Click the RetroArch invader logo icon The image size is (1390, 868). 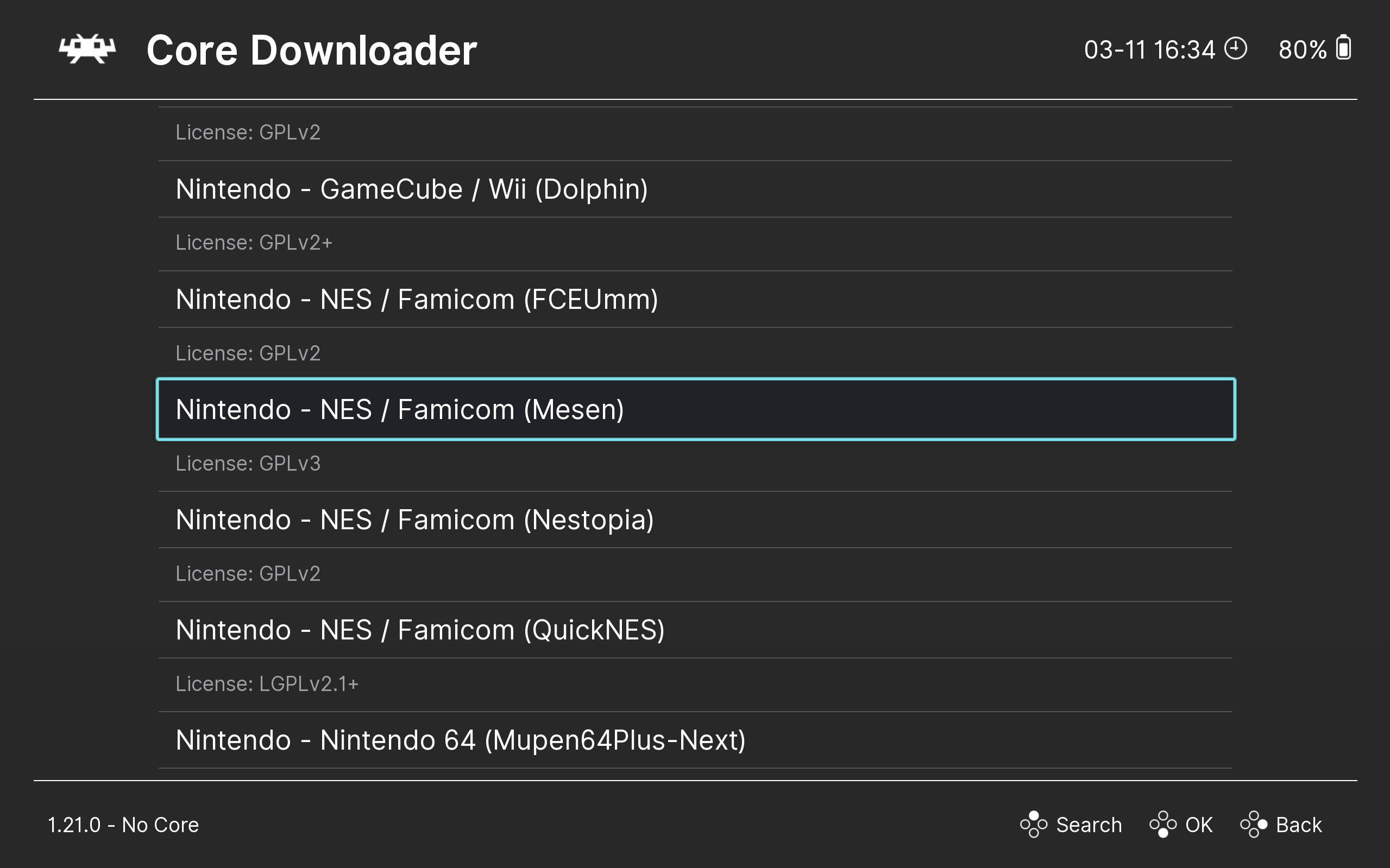[87, 49]
